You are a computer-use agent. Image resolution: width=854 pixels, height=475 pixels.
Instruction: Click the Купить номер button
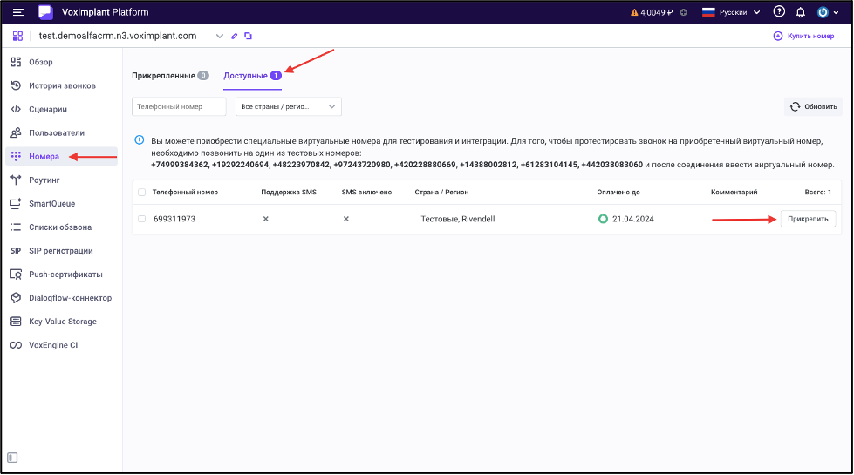click(x=804, y=36)
